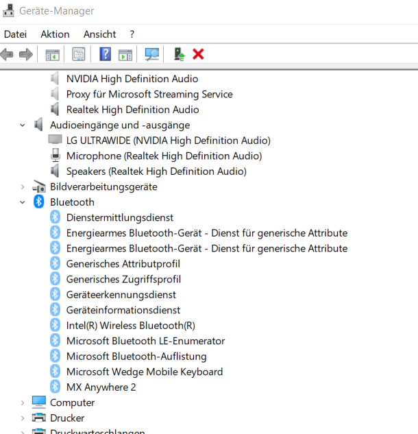Click the Bluetooth icon beside Dienstermittlungsdienst

(55, 217)
